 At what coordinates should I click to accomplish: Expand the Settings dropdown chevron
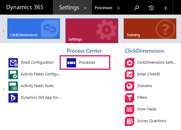[85, 8]
